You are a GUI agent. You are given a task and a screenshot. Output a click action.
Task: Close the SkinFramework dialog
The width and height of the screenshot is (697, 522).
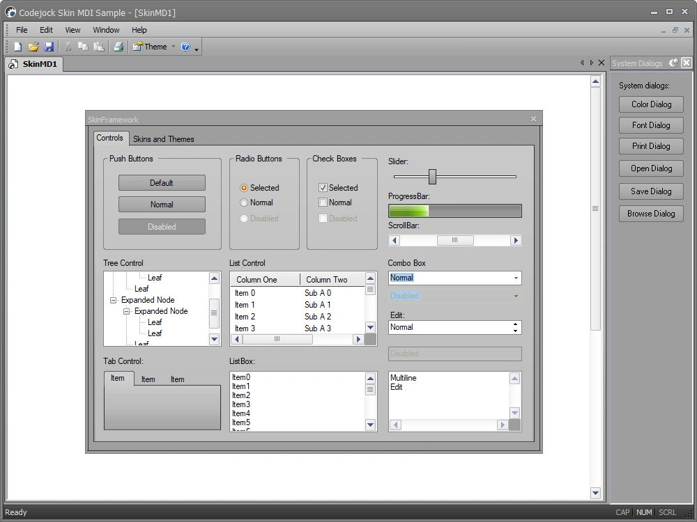coord(533,118)
